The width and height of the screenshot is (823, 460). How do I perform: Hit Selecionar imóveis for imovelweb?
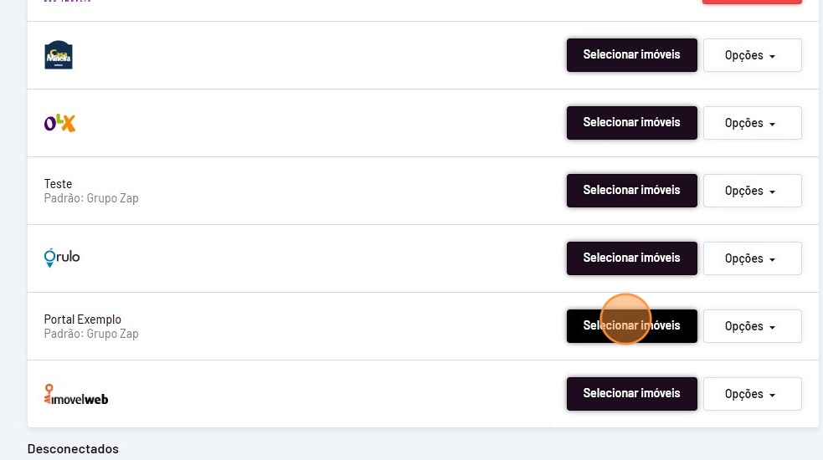coord(631,394)
